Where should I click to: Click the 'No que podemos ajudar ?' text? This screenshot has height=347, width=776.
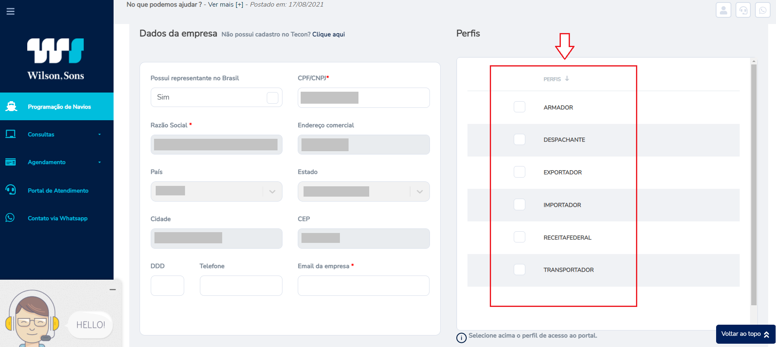click(x=164, y=5)
